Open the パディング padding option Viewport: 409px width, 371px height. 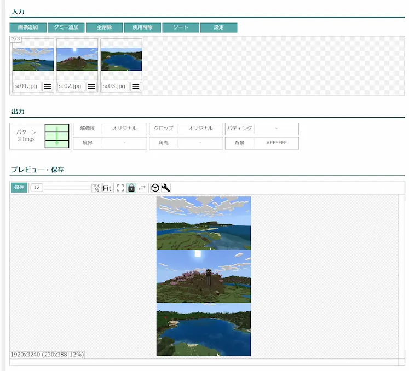tap(262, 129)
